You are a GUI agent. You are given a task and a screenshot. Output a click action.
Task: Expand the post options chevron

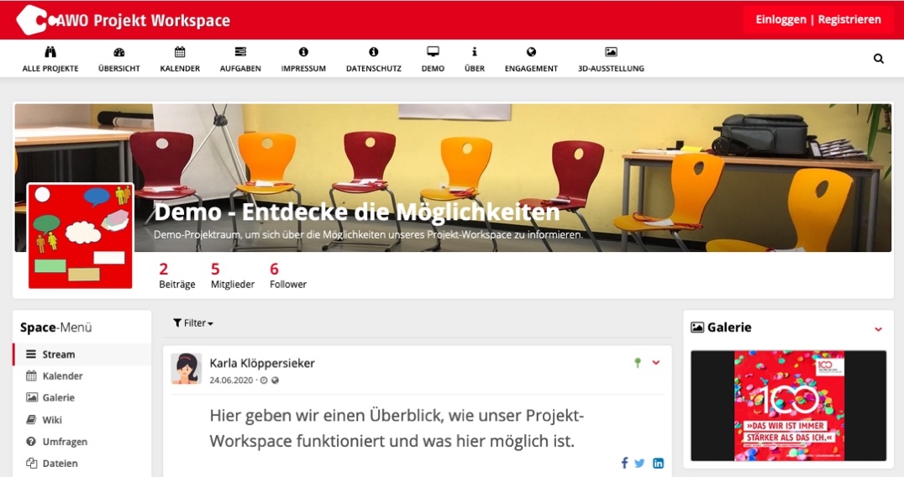click(x=656, y=362)
